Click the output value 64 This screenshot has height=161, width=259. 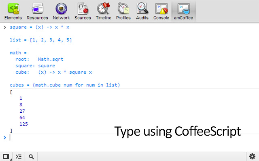(x=22, y=118)
